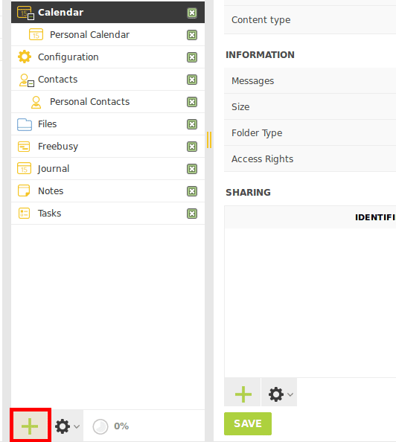Click the Files folder icon
The image size is (396, 442).
click(25, 124)
